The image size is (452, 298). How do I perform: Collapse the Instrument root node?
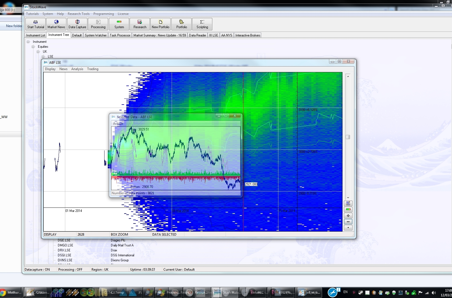[x=28, y=42]
